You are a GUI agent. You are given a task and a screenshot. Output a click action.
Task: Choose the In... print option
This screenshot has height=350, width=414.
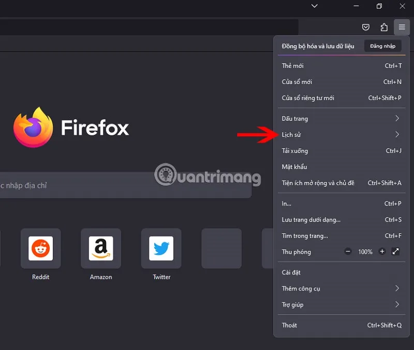(x=342, y=203)
